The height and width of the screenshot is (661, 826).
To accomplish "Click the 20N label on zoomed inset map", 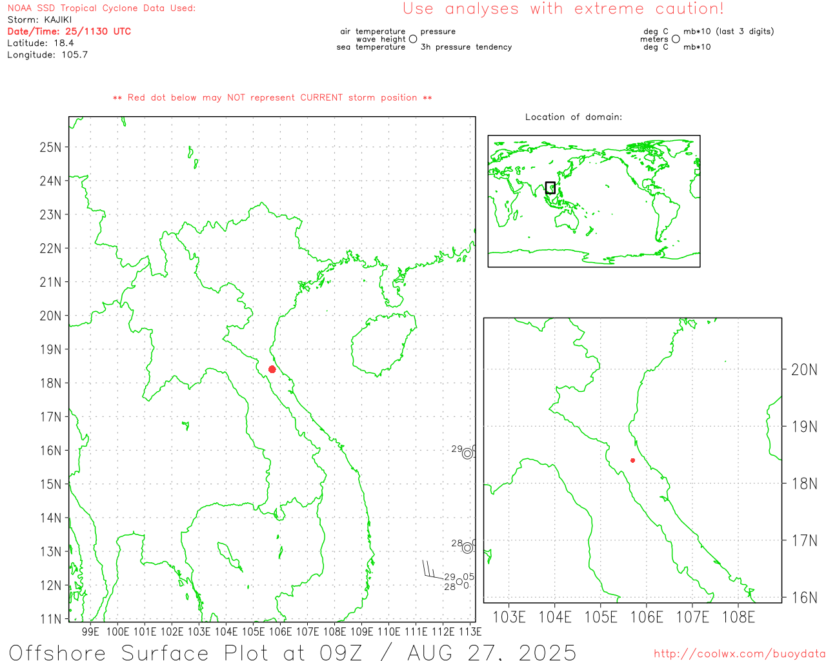I will click(x=804, y=370).
